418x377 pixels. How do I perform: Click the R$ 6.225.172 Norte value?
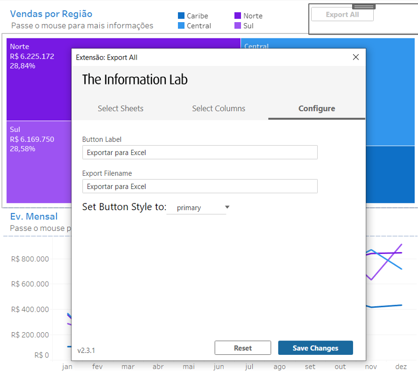click(32, 56)
